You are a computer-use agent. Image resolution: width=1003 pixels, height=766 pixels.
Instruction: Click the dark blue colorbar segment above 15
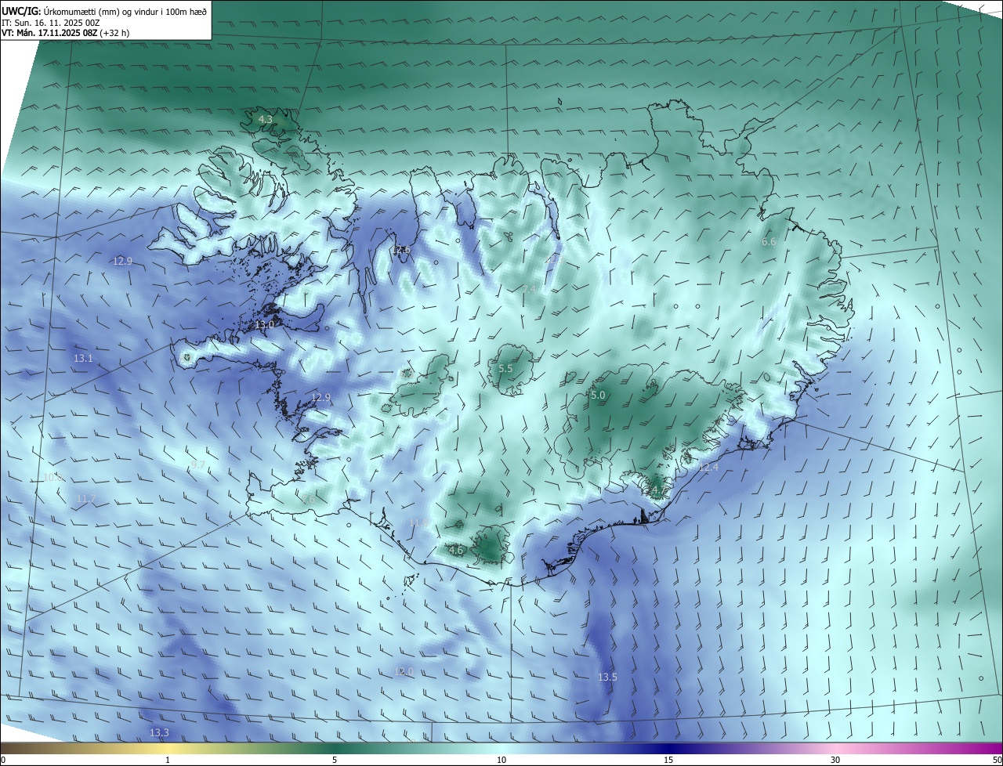pos(668,748)
